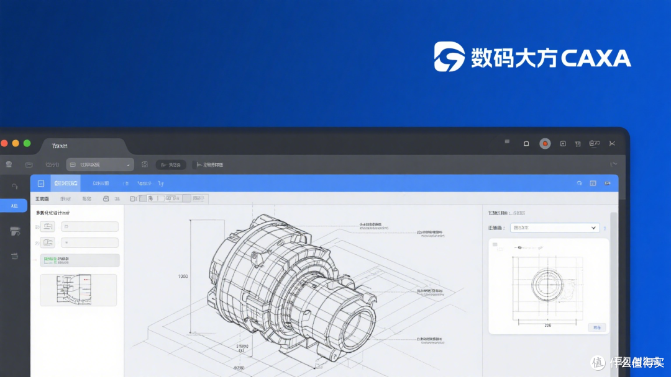Click the small blue icon beside the right dropdown
671x377 pixels.
605,228
